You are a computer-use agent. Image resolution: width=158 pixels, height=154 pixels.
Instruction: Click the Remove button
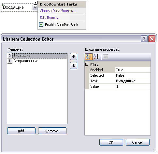52,131
